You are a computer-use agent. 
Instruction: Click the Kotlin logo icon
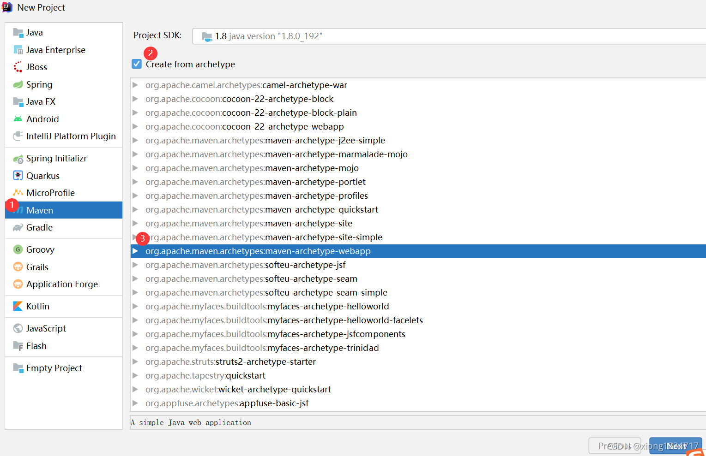point(18,306)
